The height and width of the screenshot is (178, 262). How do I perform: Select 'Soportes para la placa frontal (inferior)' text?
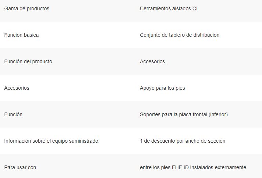point(184,114)
